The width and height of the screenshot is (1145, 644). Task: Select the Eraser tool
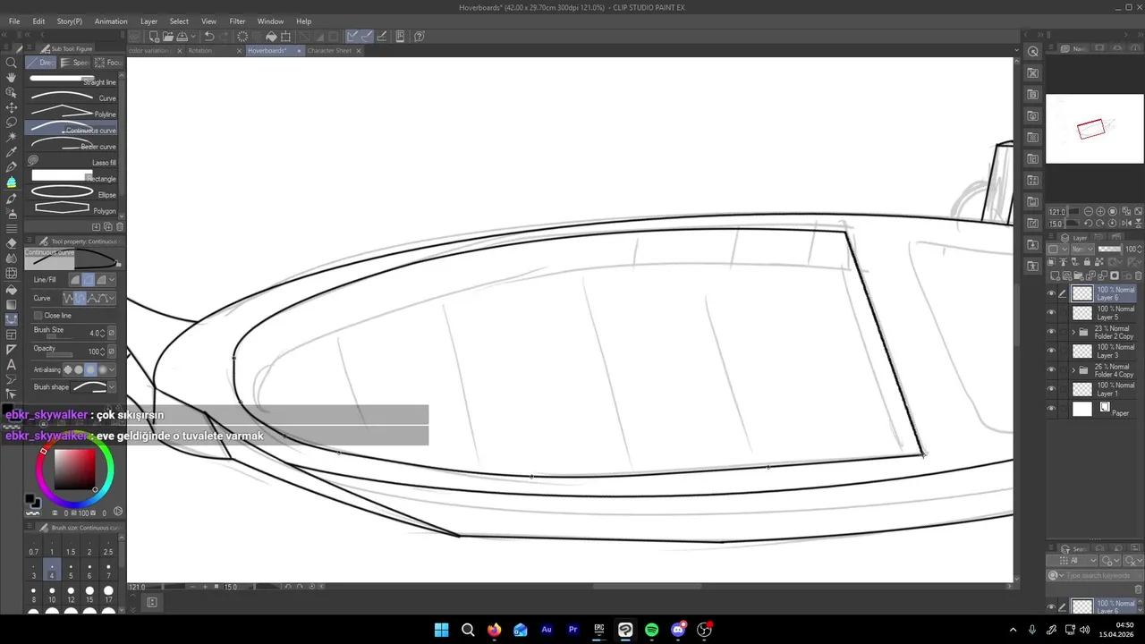[12, 243]
